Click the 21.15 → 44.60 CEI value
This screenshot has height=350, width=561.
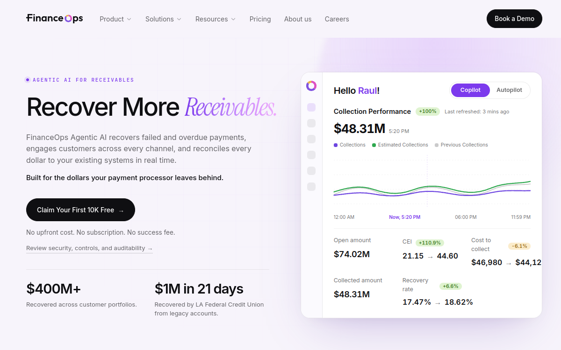430,256
